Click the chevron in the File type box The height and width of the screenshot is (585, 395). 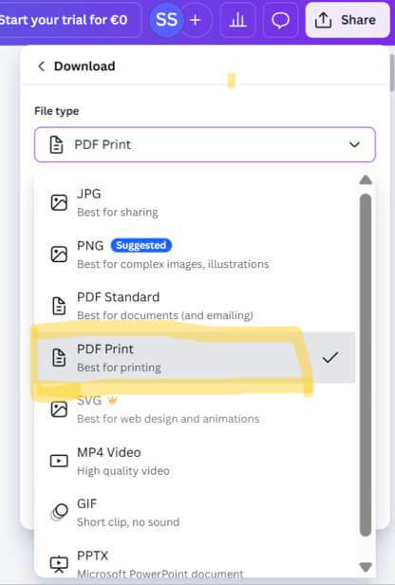coord(354,144)
